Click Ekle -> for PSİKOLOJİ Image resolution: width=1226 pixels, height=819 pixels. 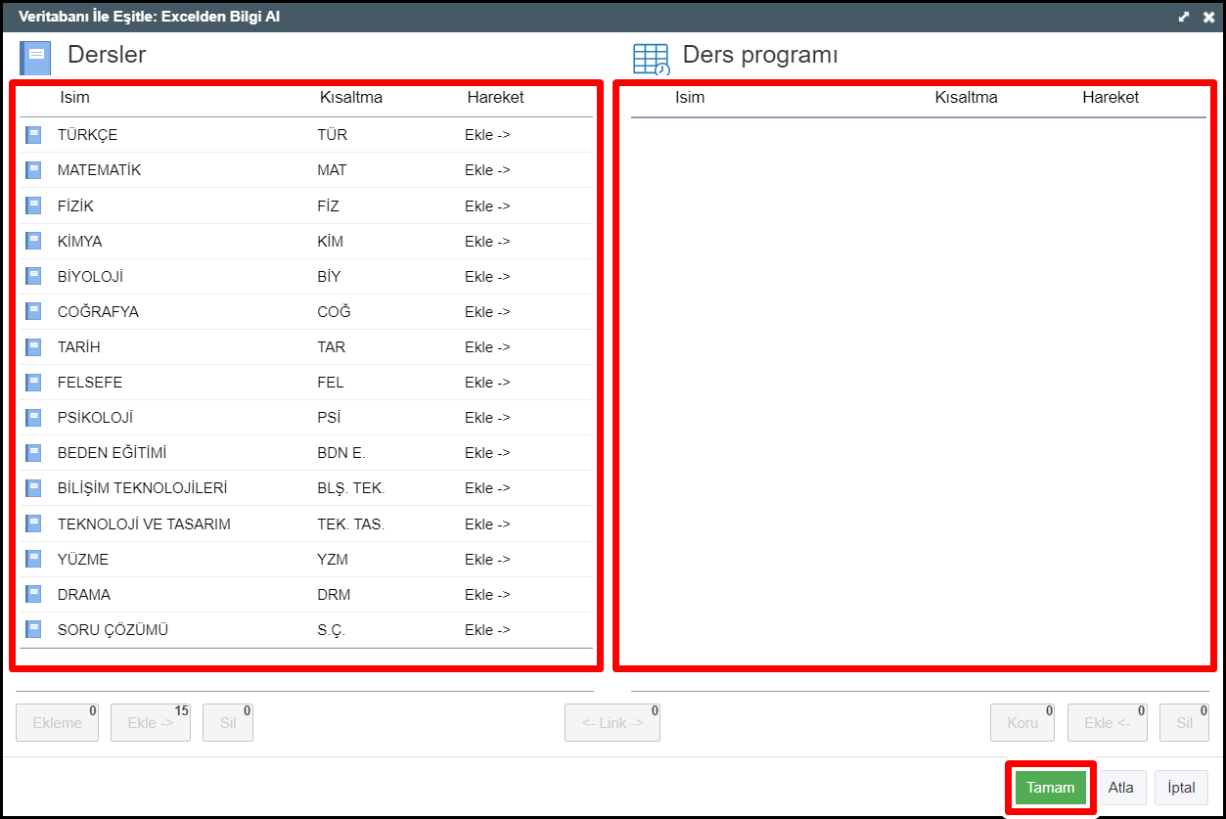point(487,417)
